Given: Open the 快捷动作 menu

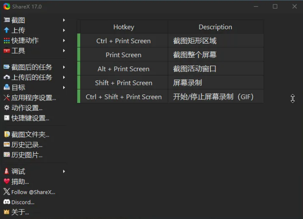Looking at the screenshot, I should (x=34, y=40).
